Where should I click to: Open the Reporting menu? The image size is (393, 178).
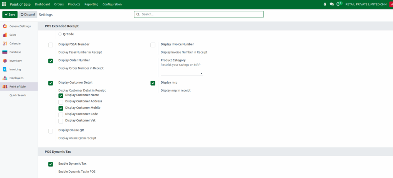91,4
